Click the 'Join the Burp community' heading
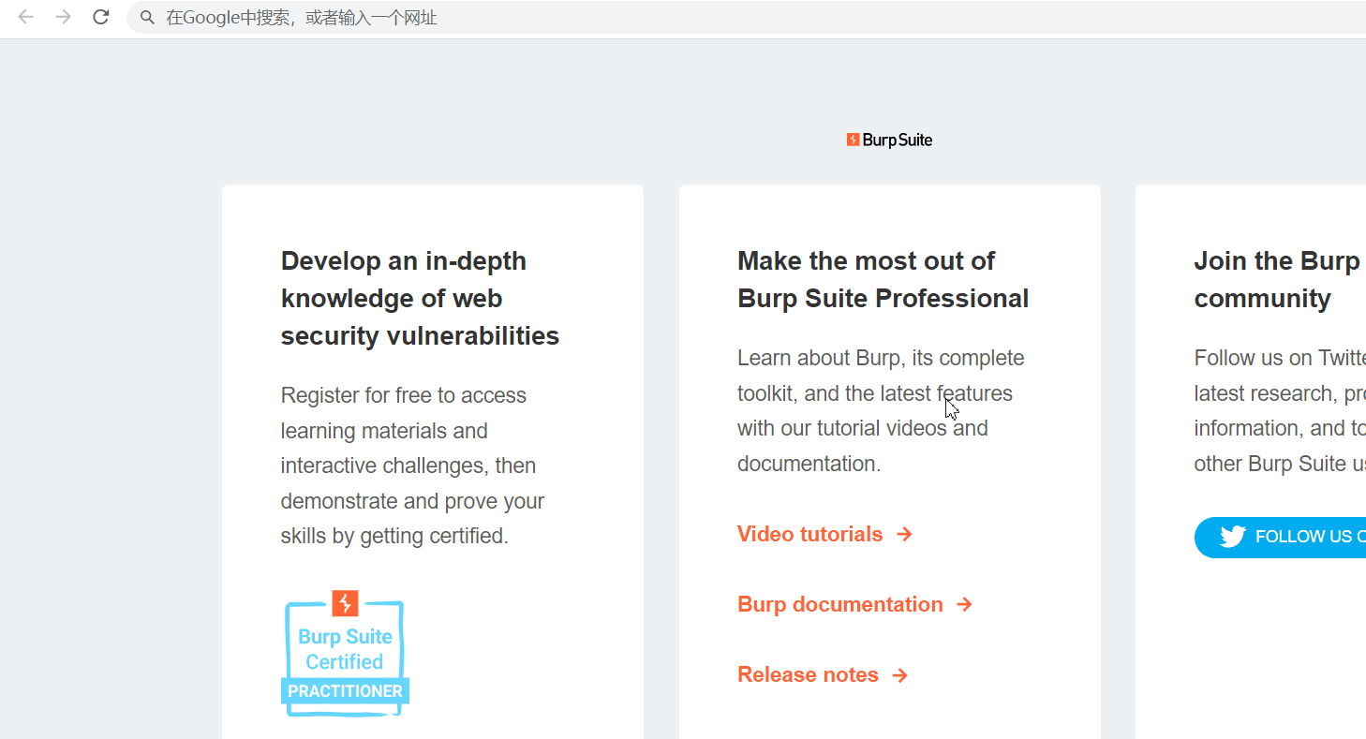 (x=1277, y=279)
